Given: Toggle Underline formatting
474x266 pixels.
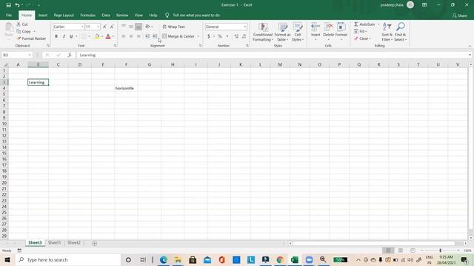Looking at the screenshot, I should [x=71, y=36].
